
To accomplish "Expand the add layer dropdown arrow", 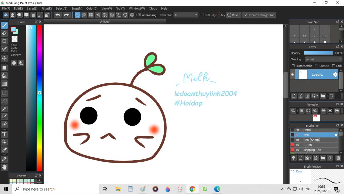I will (x=317, y=96).
